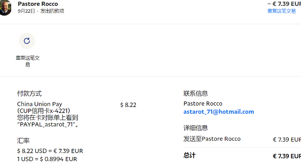Click the 付款方式 section heading
Screen dimensions: 301x165
pos(29,93)
